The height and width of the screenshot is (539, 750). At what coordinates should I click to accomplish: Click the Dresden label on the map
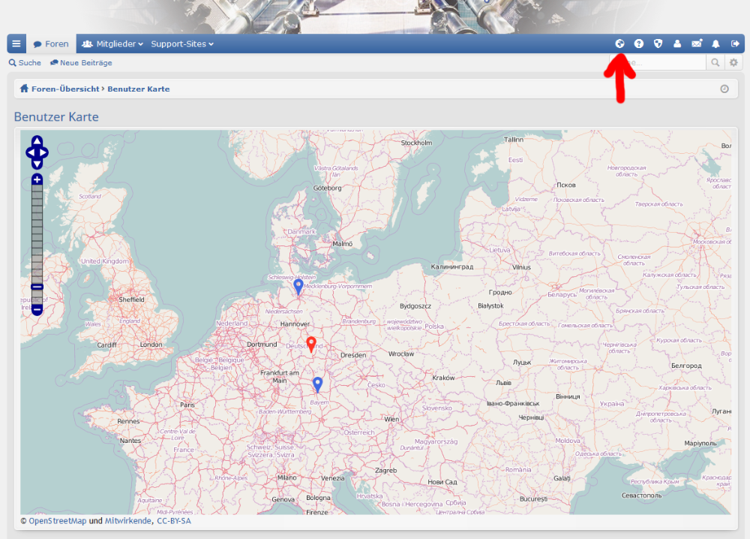[x=353, y=355]
